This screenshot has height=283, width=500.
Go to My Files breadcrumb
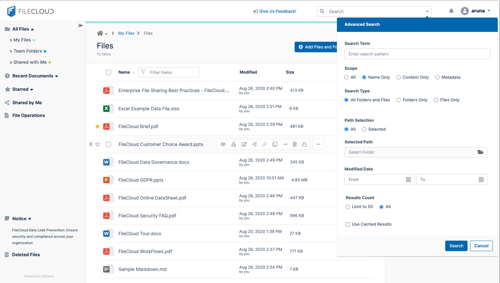pos(126,33)
